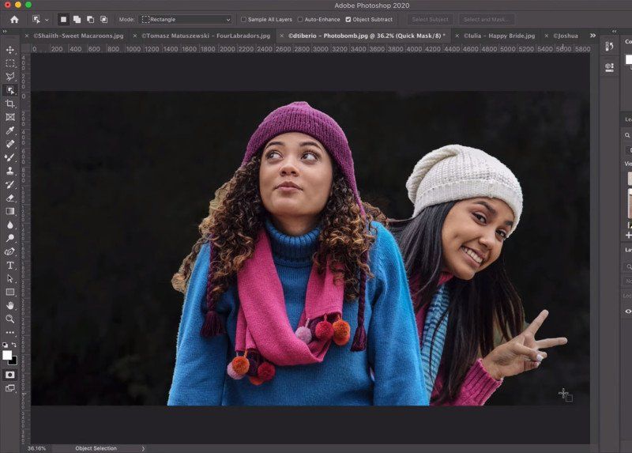Collapse the right panel dock arrows
Screen dimensions: 632x453
(615, 31)
